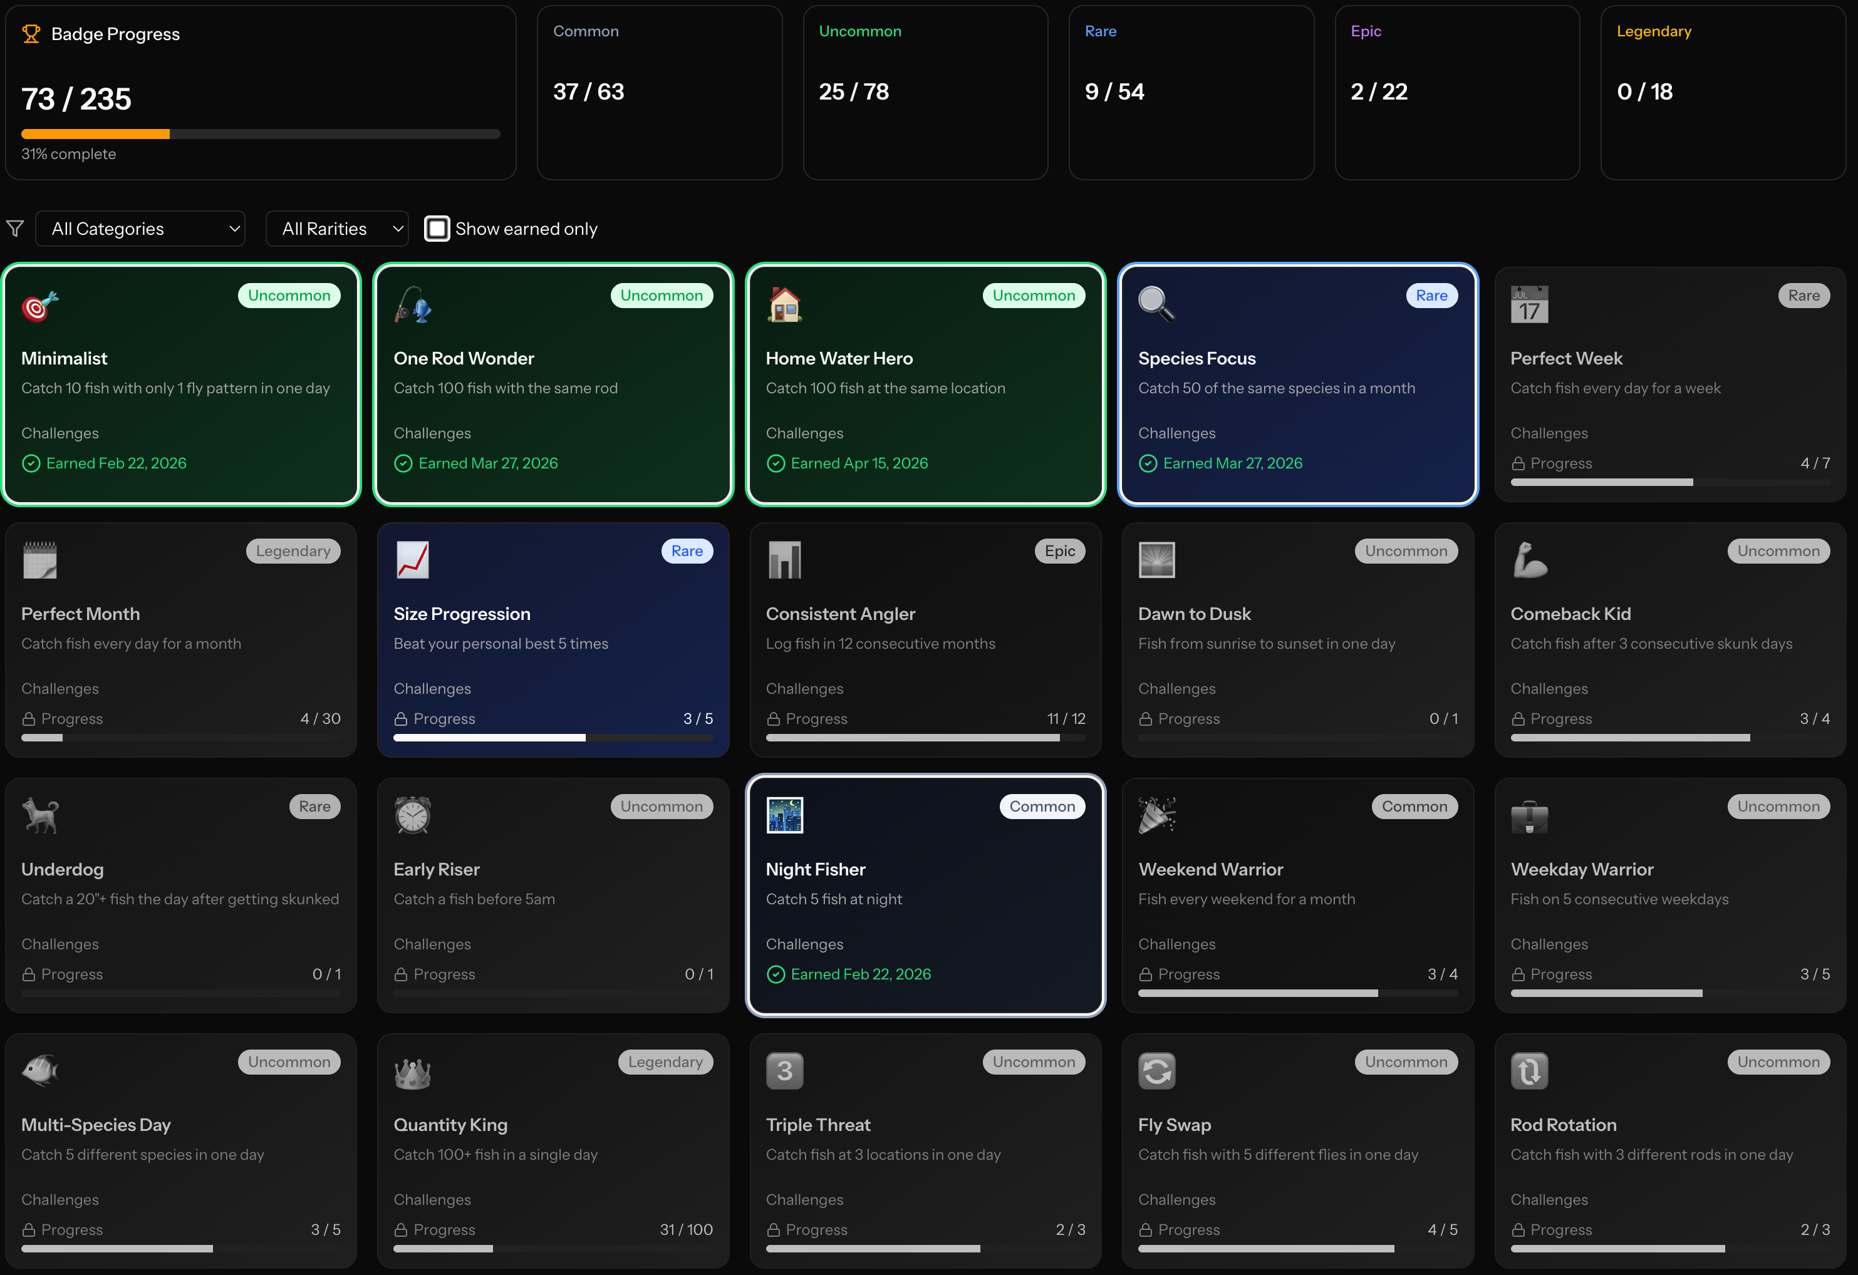Click the filter funnel icon

(x=15, y=229)
